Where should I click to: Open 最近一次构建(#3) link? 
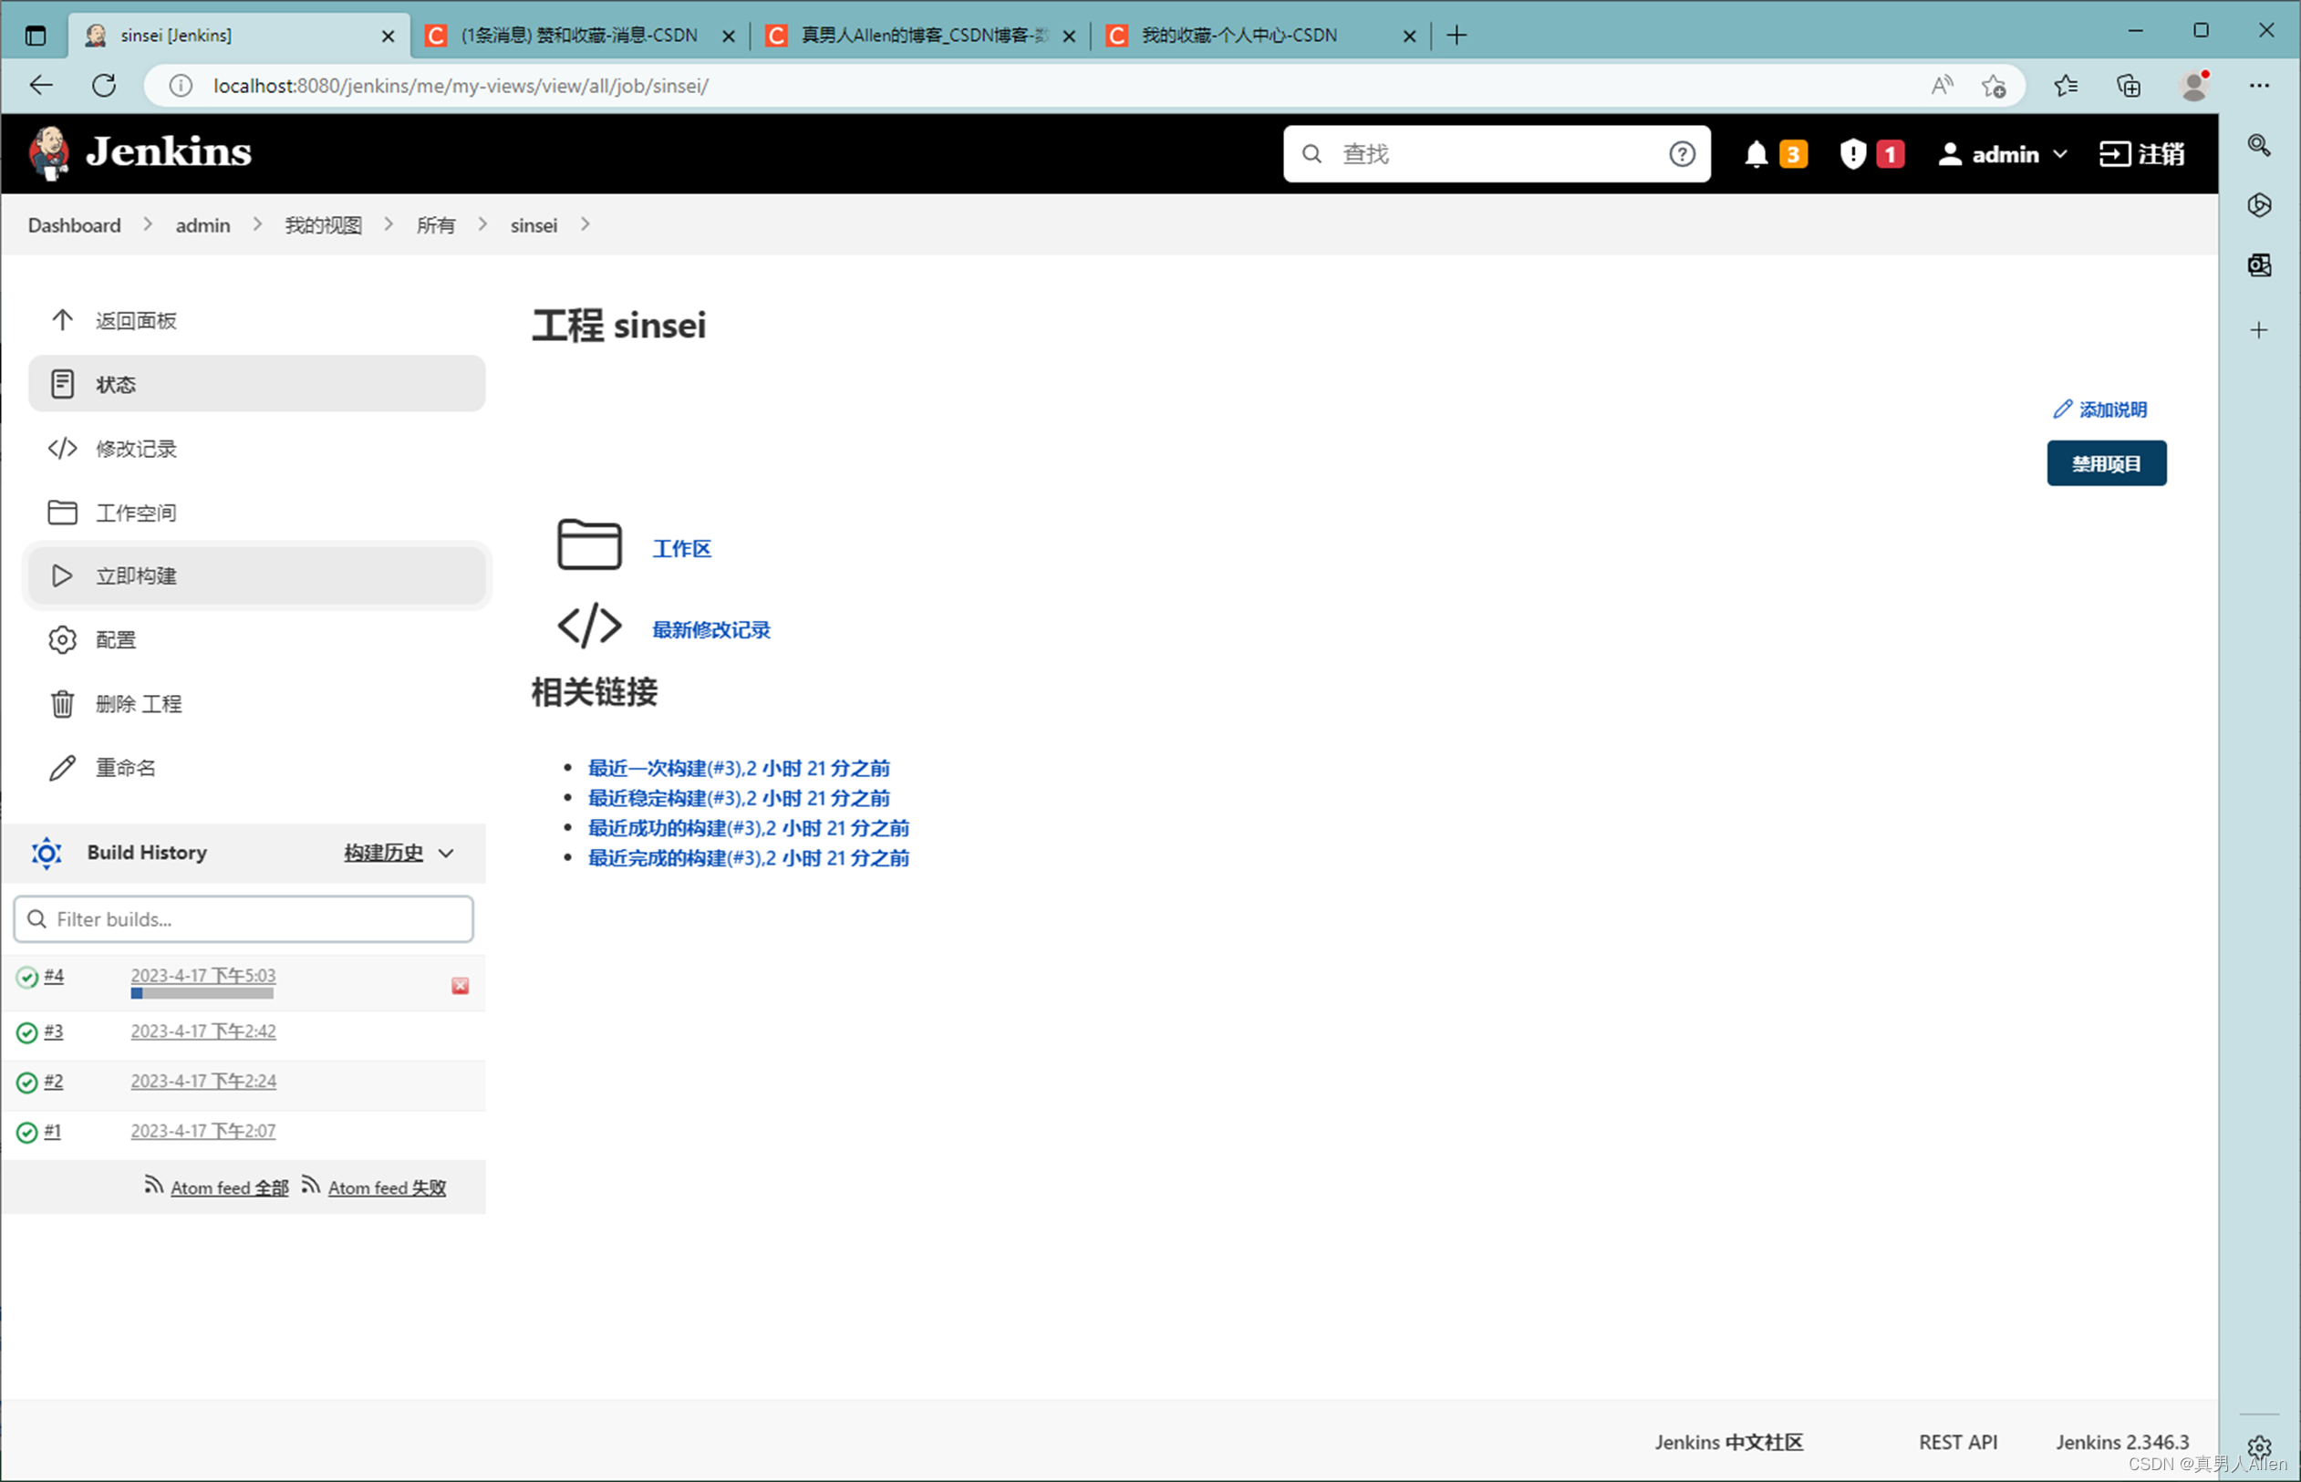[x=738, y=768]
